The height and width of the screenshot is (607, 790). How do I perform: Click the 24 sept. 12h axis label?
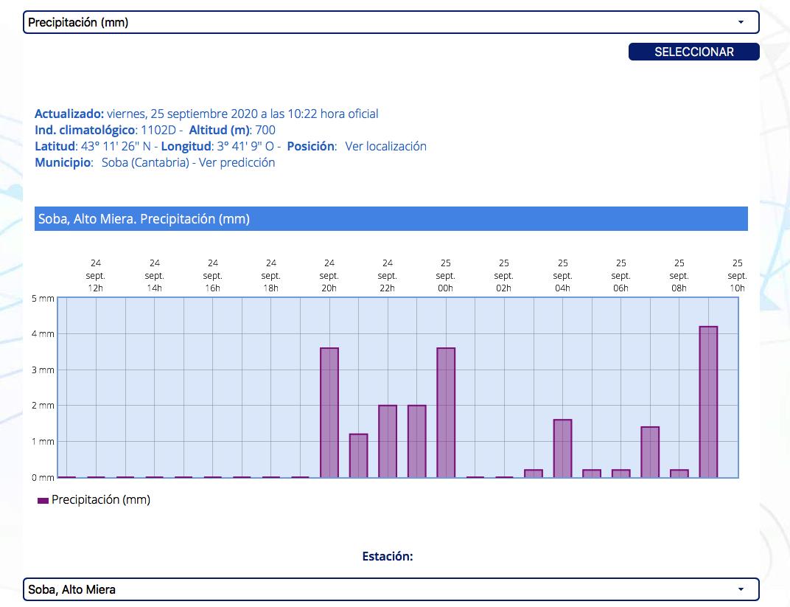click(96, 276)
